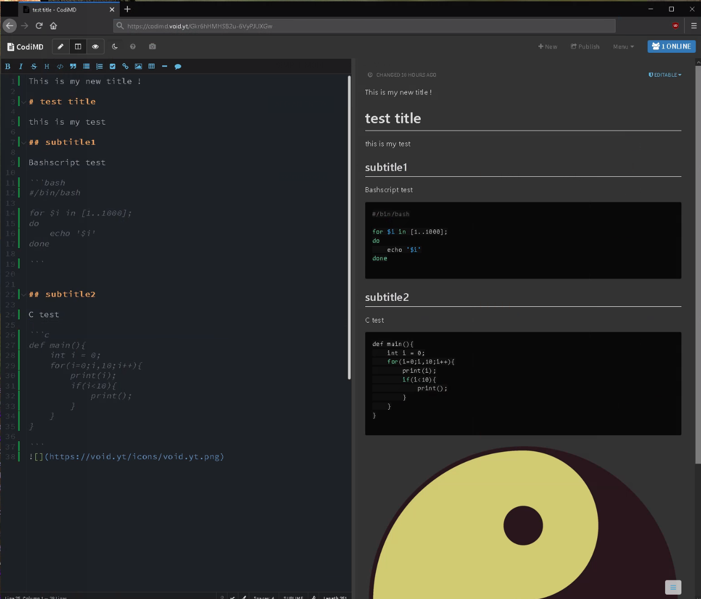Open the 'Spaces: 4' indent setting
Image resolution: width=701 pixels, height=599 pixels.
[264, 597]
